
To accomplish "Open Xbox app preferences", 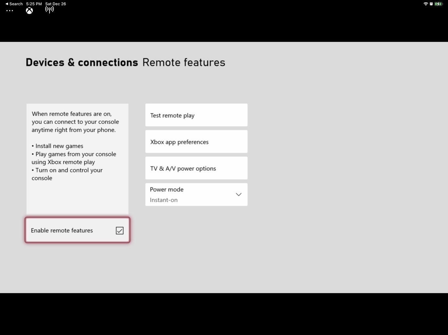I will pyautogui.click(x=196, y=142).
